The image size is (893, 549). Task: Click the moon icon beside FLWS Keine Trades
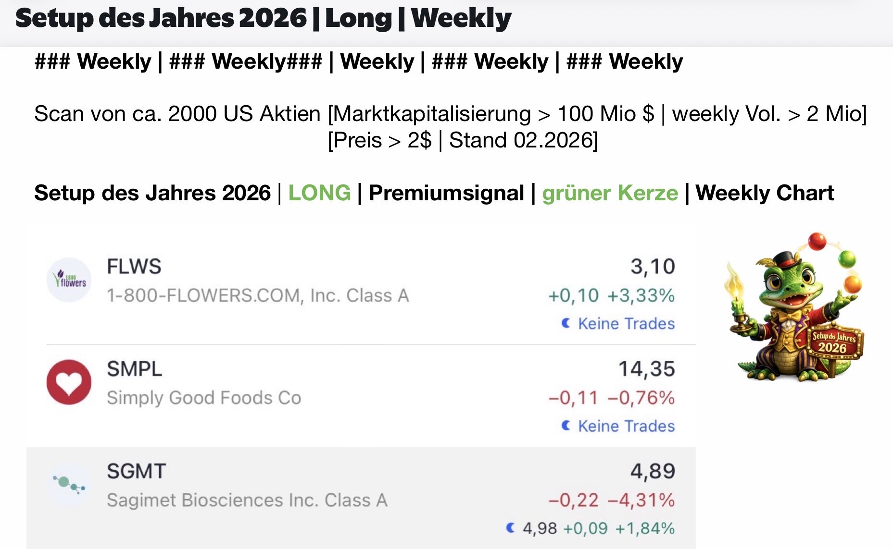(566, 323)
